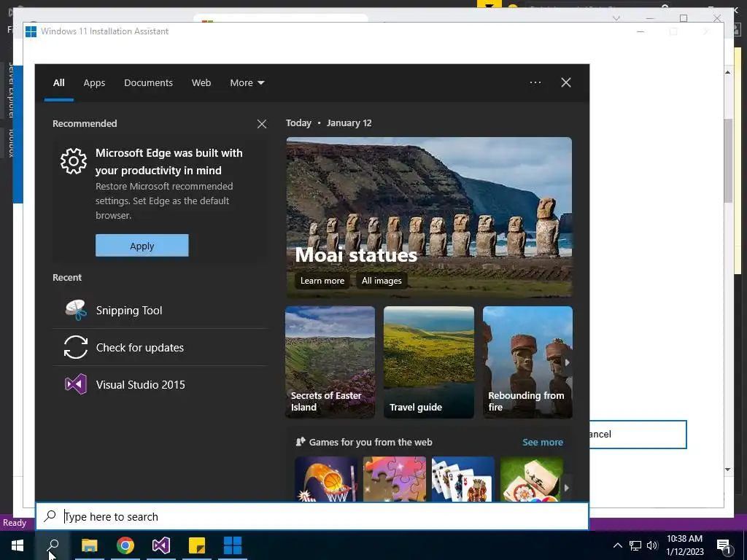This screenshot has width=747, height=560.
Task: Click Games for you from the web heading
Action: (x=370, y=443)
